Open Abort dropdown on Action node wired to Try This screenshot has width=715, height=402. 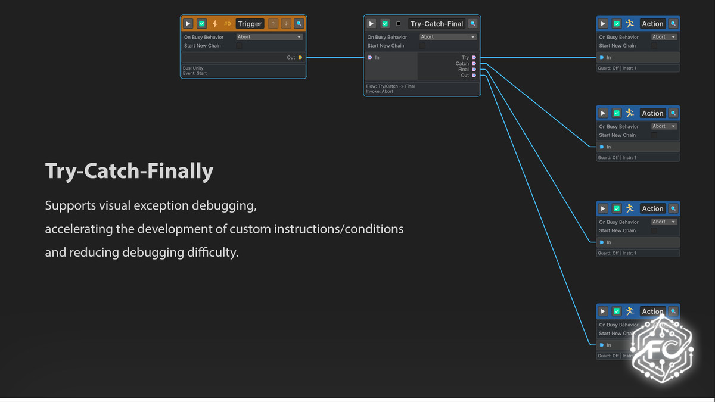click(664, 37)
